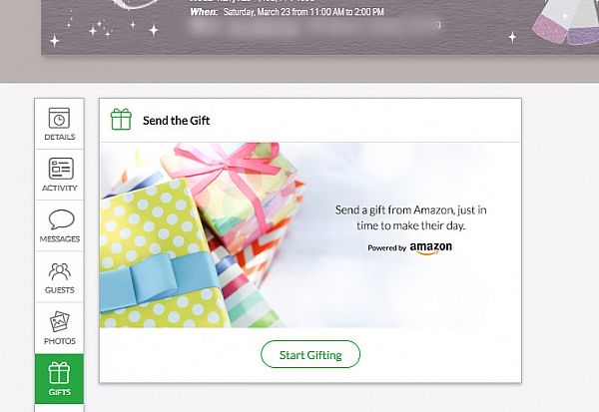Viewport: 599px width, 412px height.
Task: Switch to the ACTIVITY tab label
Action: 60,188
